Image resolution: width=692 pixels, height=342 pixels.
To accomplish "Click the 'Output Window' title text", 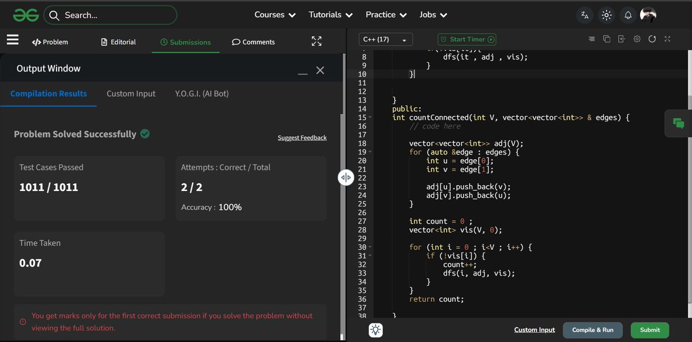I will click(48, 69).
